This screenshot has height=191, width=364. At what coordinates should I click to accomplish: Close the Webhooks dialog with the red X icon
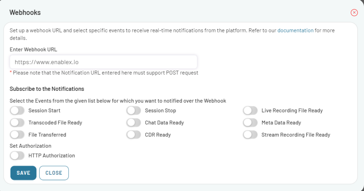click(354, 13)
